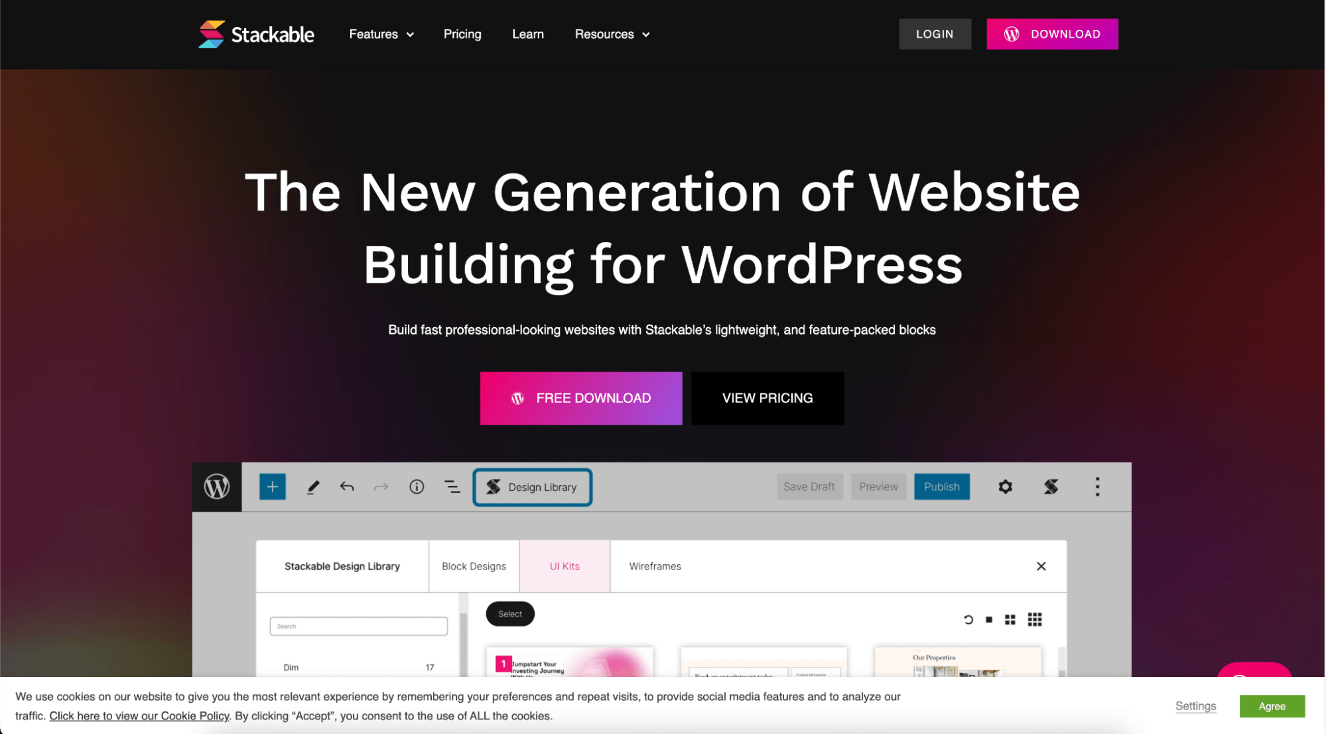Click the undo arrow icon
This screenshot has width=1326, height=734.
click(x=347, y=486)
